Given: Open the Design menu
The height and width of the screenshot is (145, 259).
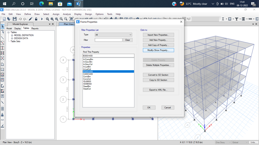Looking at the screenshot, I should [x=88, y=14].
